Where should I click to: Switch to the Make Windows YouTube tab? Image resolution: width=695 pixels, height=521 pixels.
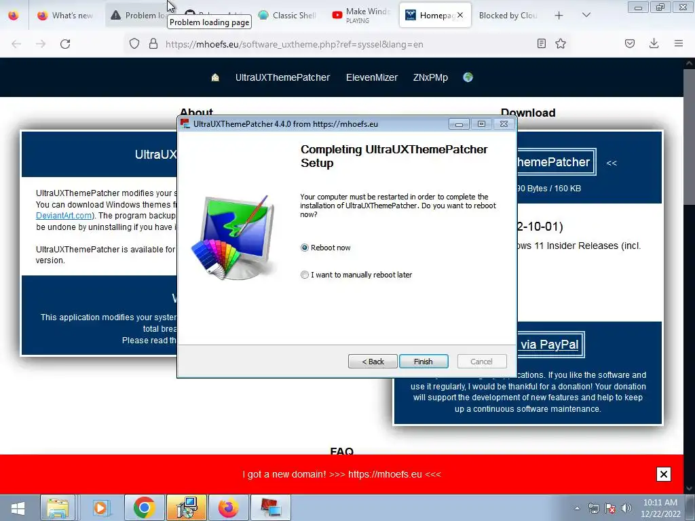(x=361, y=16)
